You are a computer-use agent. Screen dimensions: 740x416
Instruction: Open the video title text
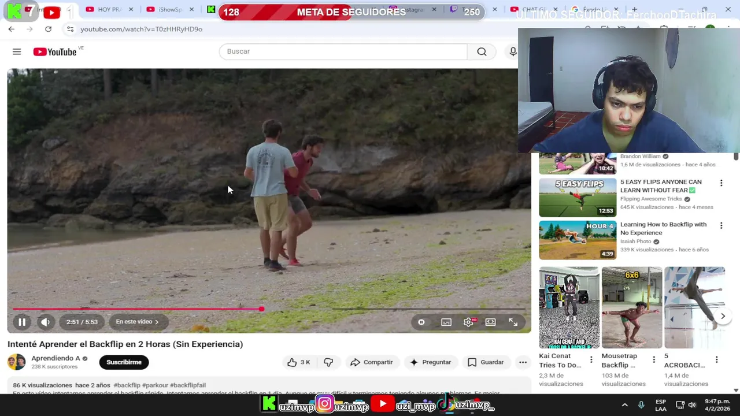pos(125,344)
